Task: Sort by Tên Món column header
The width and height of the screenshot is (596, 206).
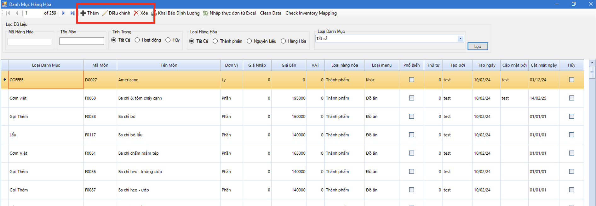Action: tap(169, 65)
